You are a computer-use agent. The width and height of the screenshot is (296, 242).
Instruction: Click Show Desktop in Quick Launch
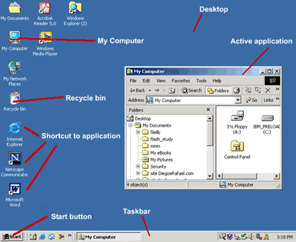pyautogui.click(x=33, y=237)
